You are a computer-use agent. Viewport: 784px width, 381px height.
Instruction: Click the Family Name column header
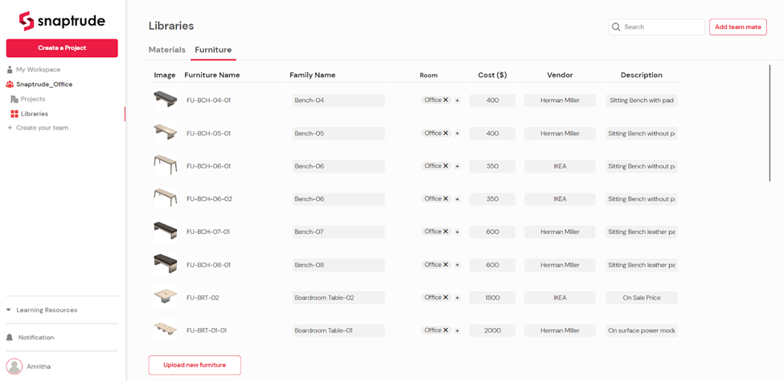313,75
